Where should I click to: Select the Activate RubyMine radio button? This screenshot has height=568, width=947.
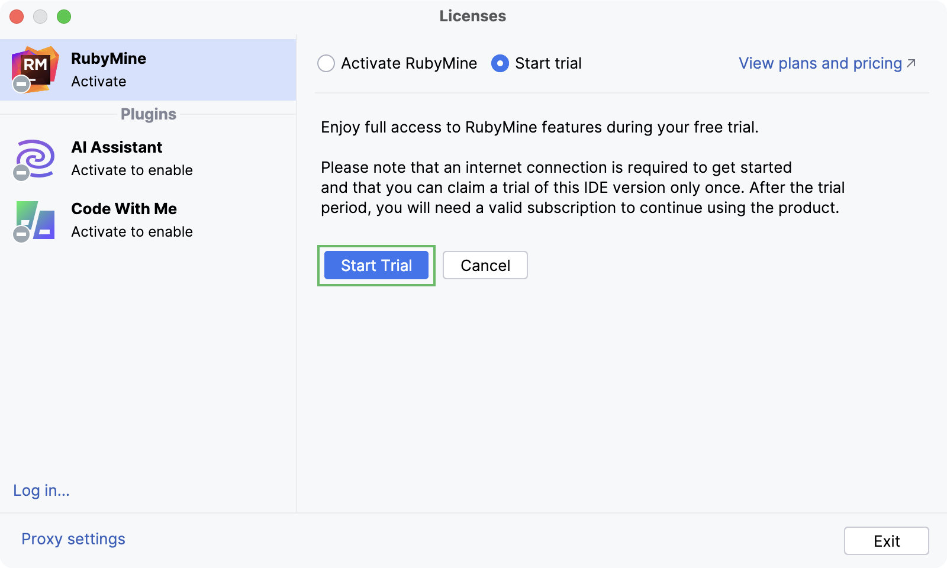tap(326, 63)
